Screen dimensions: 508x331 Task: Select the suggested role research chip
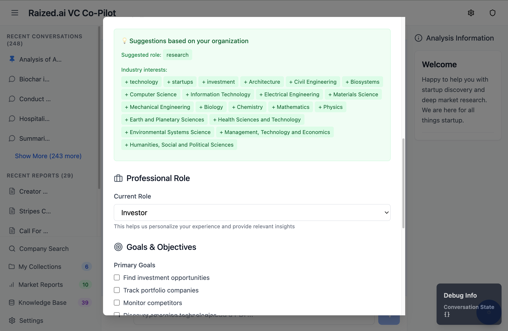click(x=177, y=55)
